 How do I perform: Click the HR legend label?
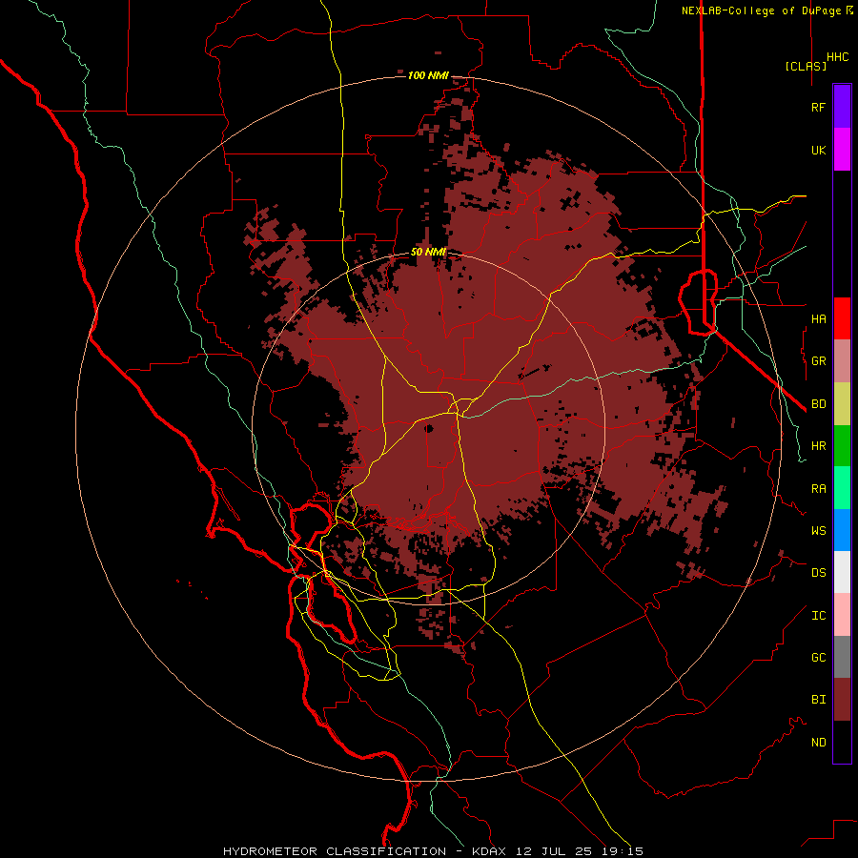pos(818,446)
